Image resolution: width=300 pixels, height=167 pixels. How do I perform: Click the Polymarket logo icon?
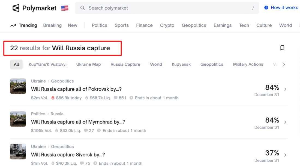tap(16, 8)
